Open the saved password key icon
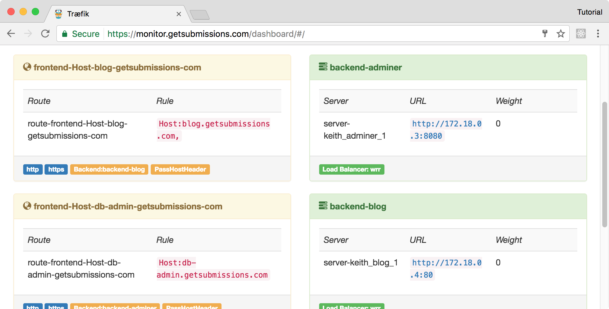 (x=545, y=34)
